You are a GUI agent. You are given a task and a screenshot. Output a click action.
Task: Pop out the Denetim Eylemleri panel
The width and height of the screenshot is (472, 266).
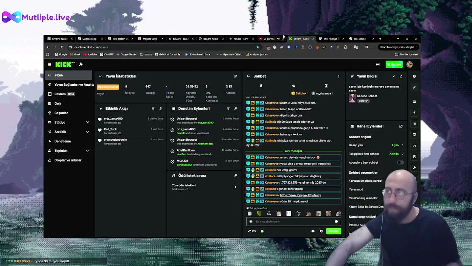pos(235,109)
